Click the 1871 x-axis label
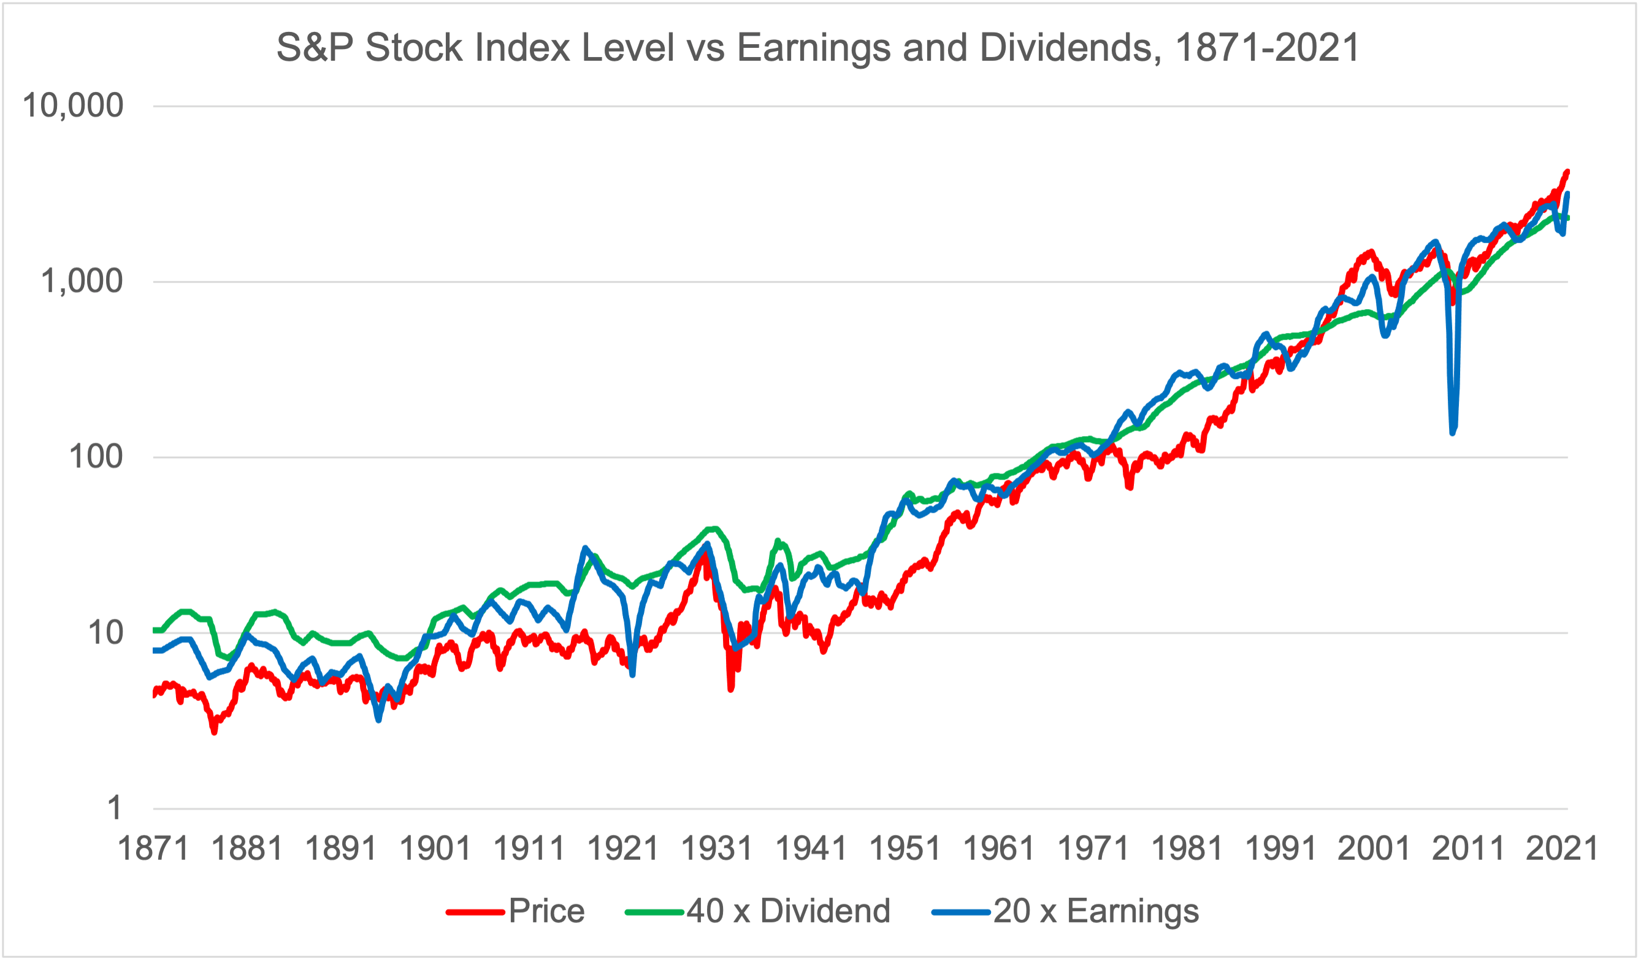Viewport: 1641px width, 961px height. (x=153, y=849)
